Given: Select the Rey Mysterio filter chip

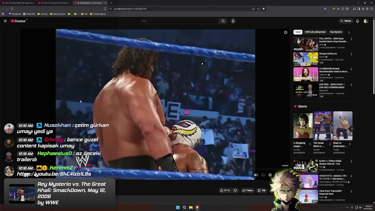Looking at the screenshot, I should pos(336,32).
